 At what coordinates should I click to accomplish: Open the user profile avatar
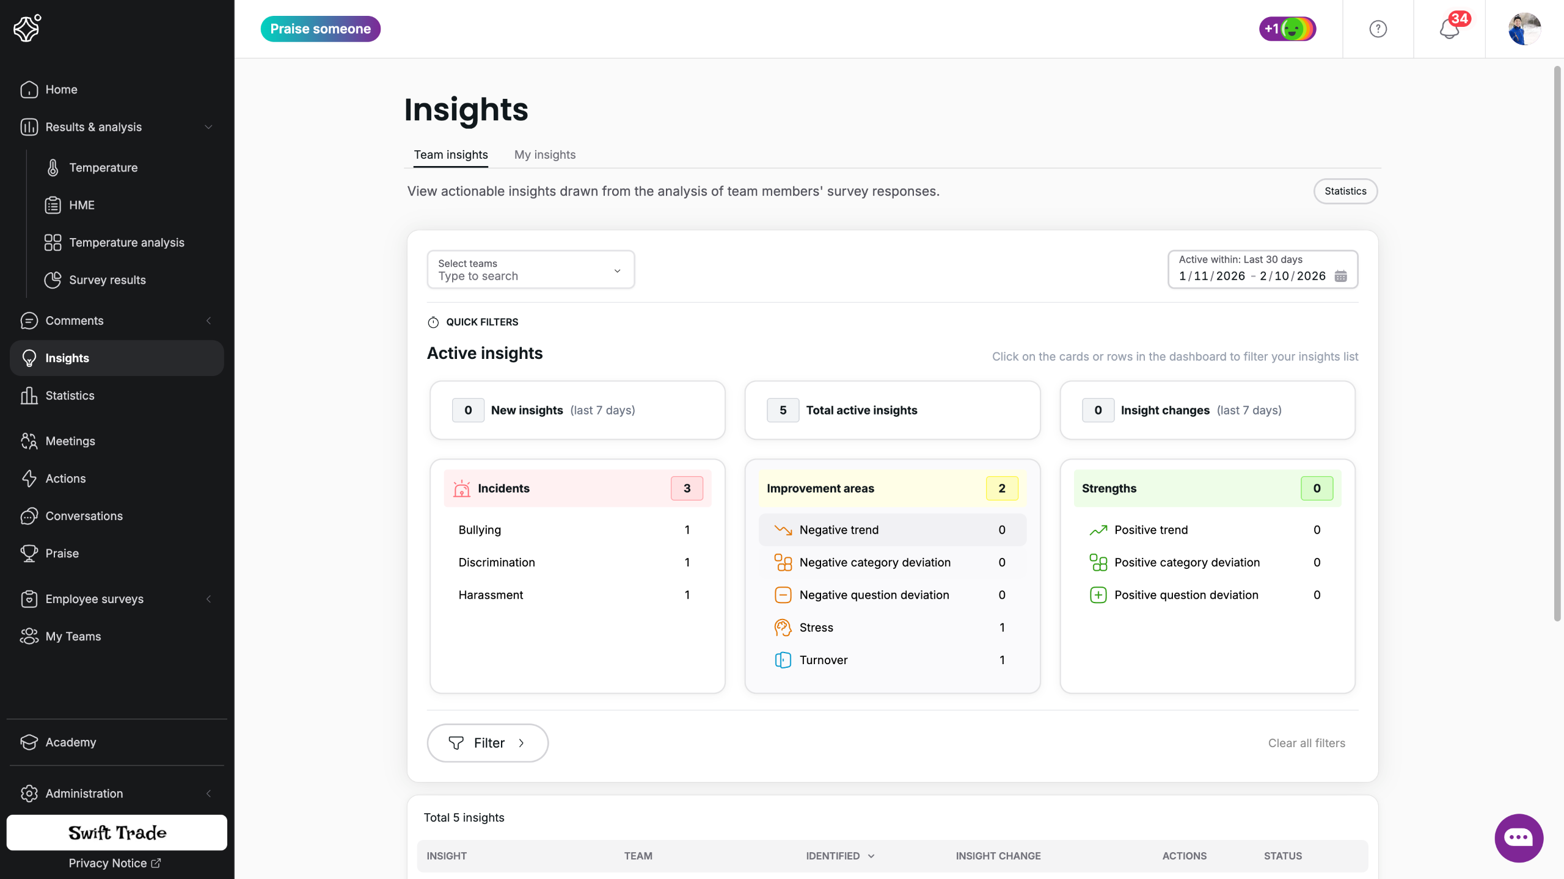(x=1524, y=29)
